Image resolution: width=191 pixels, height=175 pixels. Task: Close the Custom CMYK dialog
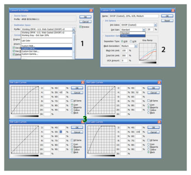click(x=173, y=10)
